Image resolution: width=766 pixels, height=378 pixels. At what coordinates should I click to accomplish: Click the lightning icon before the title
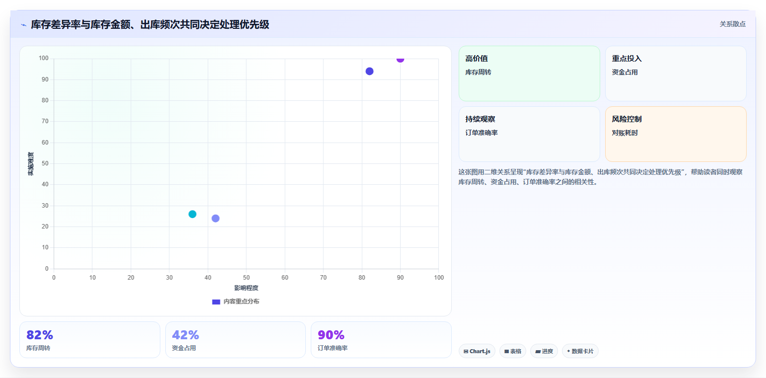pyautogui.click(x=23, y=25)
